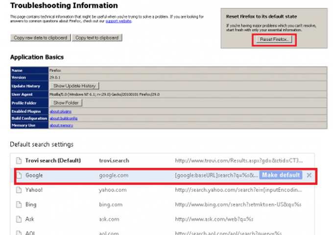
Task: Click the Build Configuration row header
Action: point(29,118)
